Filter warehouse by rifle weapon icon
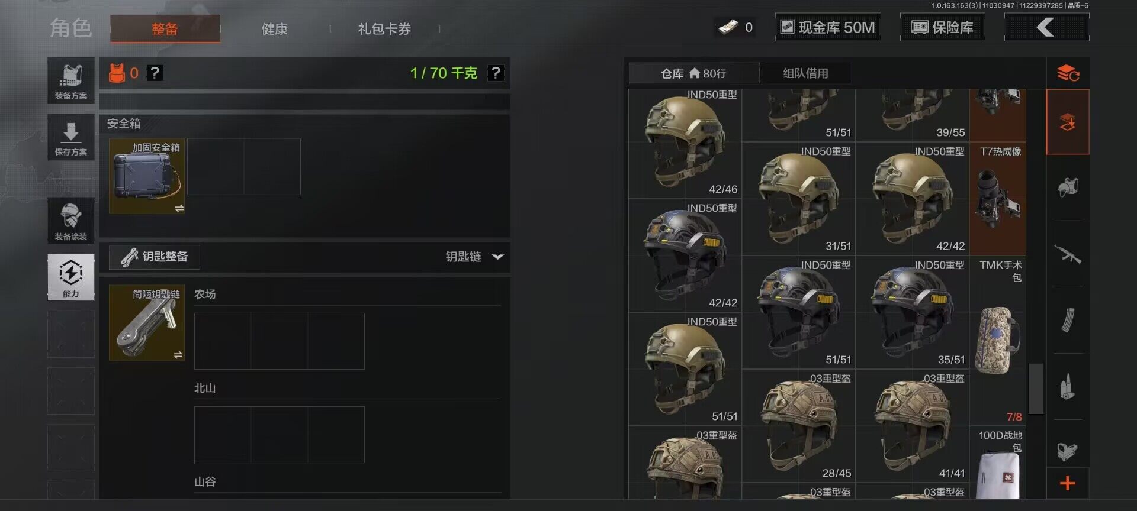The height and width of the screenshot is (511, 1137). pos(1068,254)
